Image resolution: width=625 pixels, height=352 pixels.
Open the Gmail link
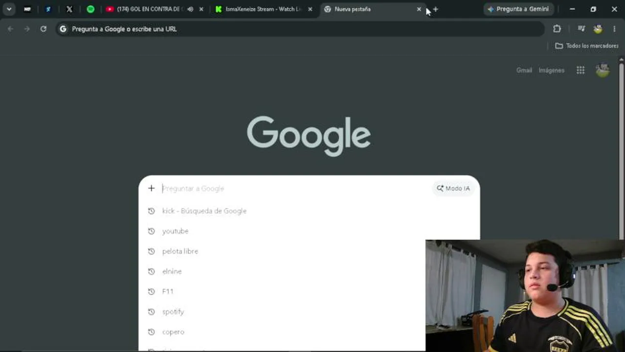(x=524, y=70)
